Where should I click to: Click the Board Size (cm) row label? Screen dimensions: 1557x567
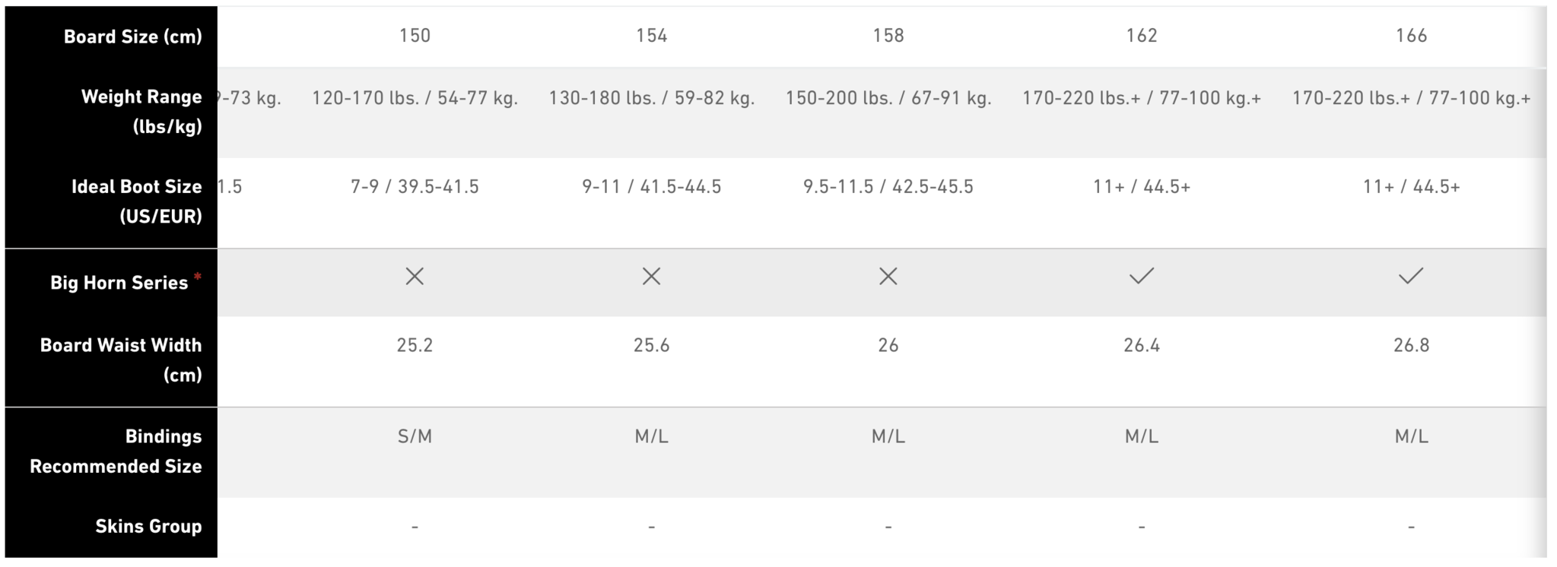[x=133, y=36]
